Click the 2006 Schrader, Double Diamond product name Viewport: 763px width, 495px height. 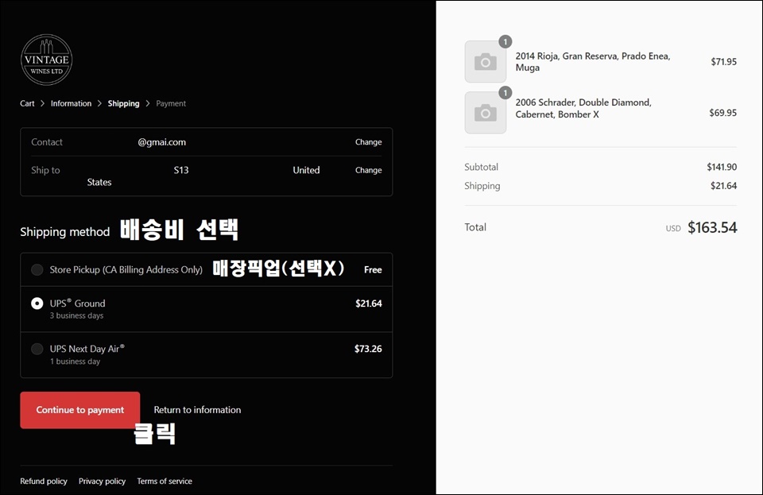583,108
